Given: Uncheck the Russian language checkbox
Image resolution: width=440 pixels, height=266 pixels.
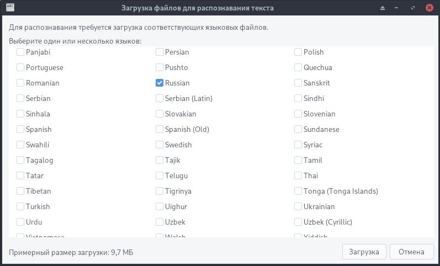Looking at the screenshot, I should point(160,83).
